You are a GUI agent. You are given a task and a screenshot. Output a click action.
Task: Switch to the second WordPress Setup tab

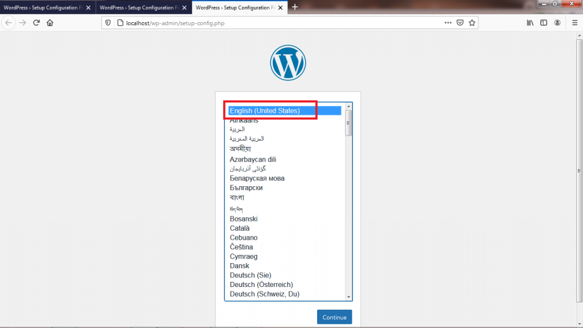[138, 8]
